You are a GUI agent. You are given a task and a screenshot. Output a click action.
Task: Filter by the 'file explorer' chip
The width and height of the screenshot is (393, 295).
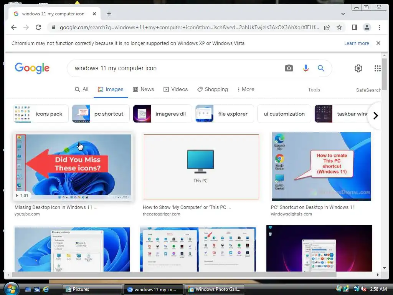(225, 114)
